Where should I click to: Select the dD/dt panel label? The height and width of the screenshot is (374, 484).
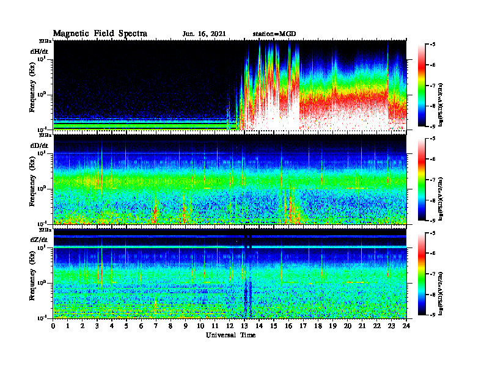pos(39,145)
